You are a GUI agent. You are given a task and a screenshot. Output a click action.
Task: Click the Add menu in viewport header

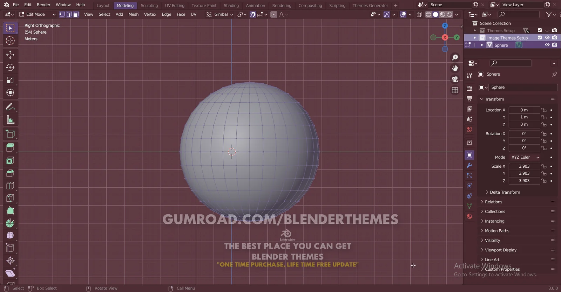119,14
